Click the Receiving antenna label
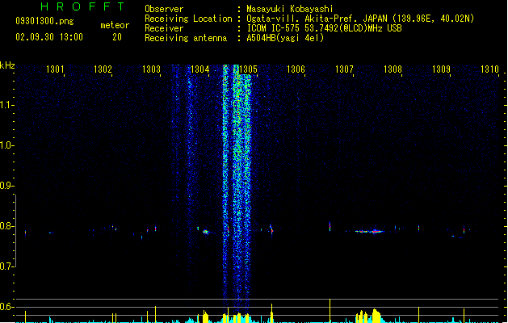 coord(186,38)
